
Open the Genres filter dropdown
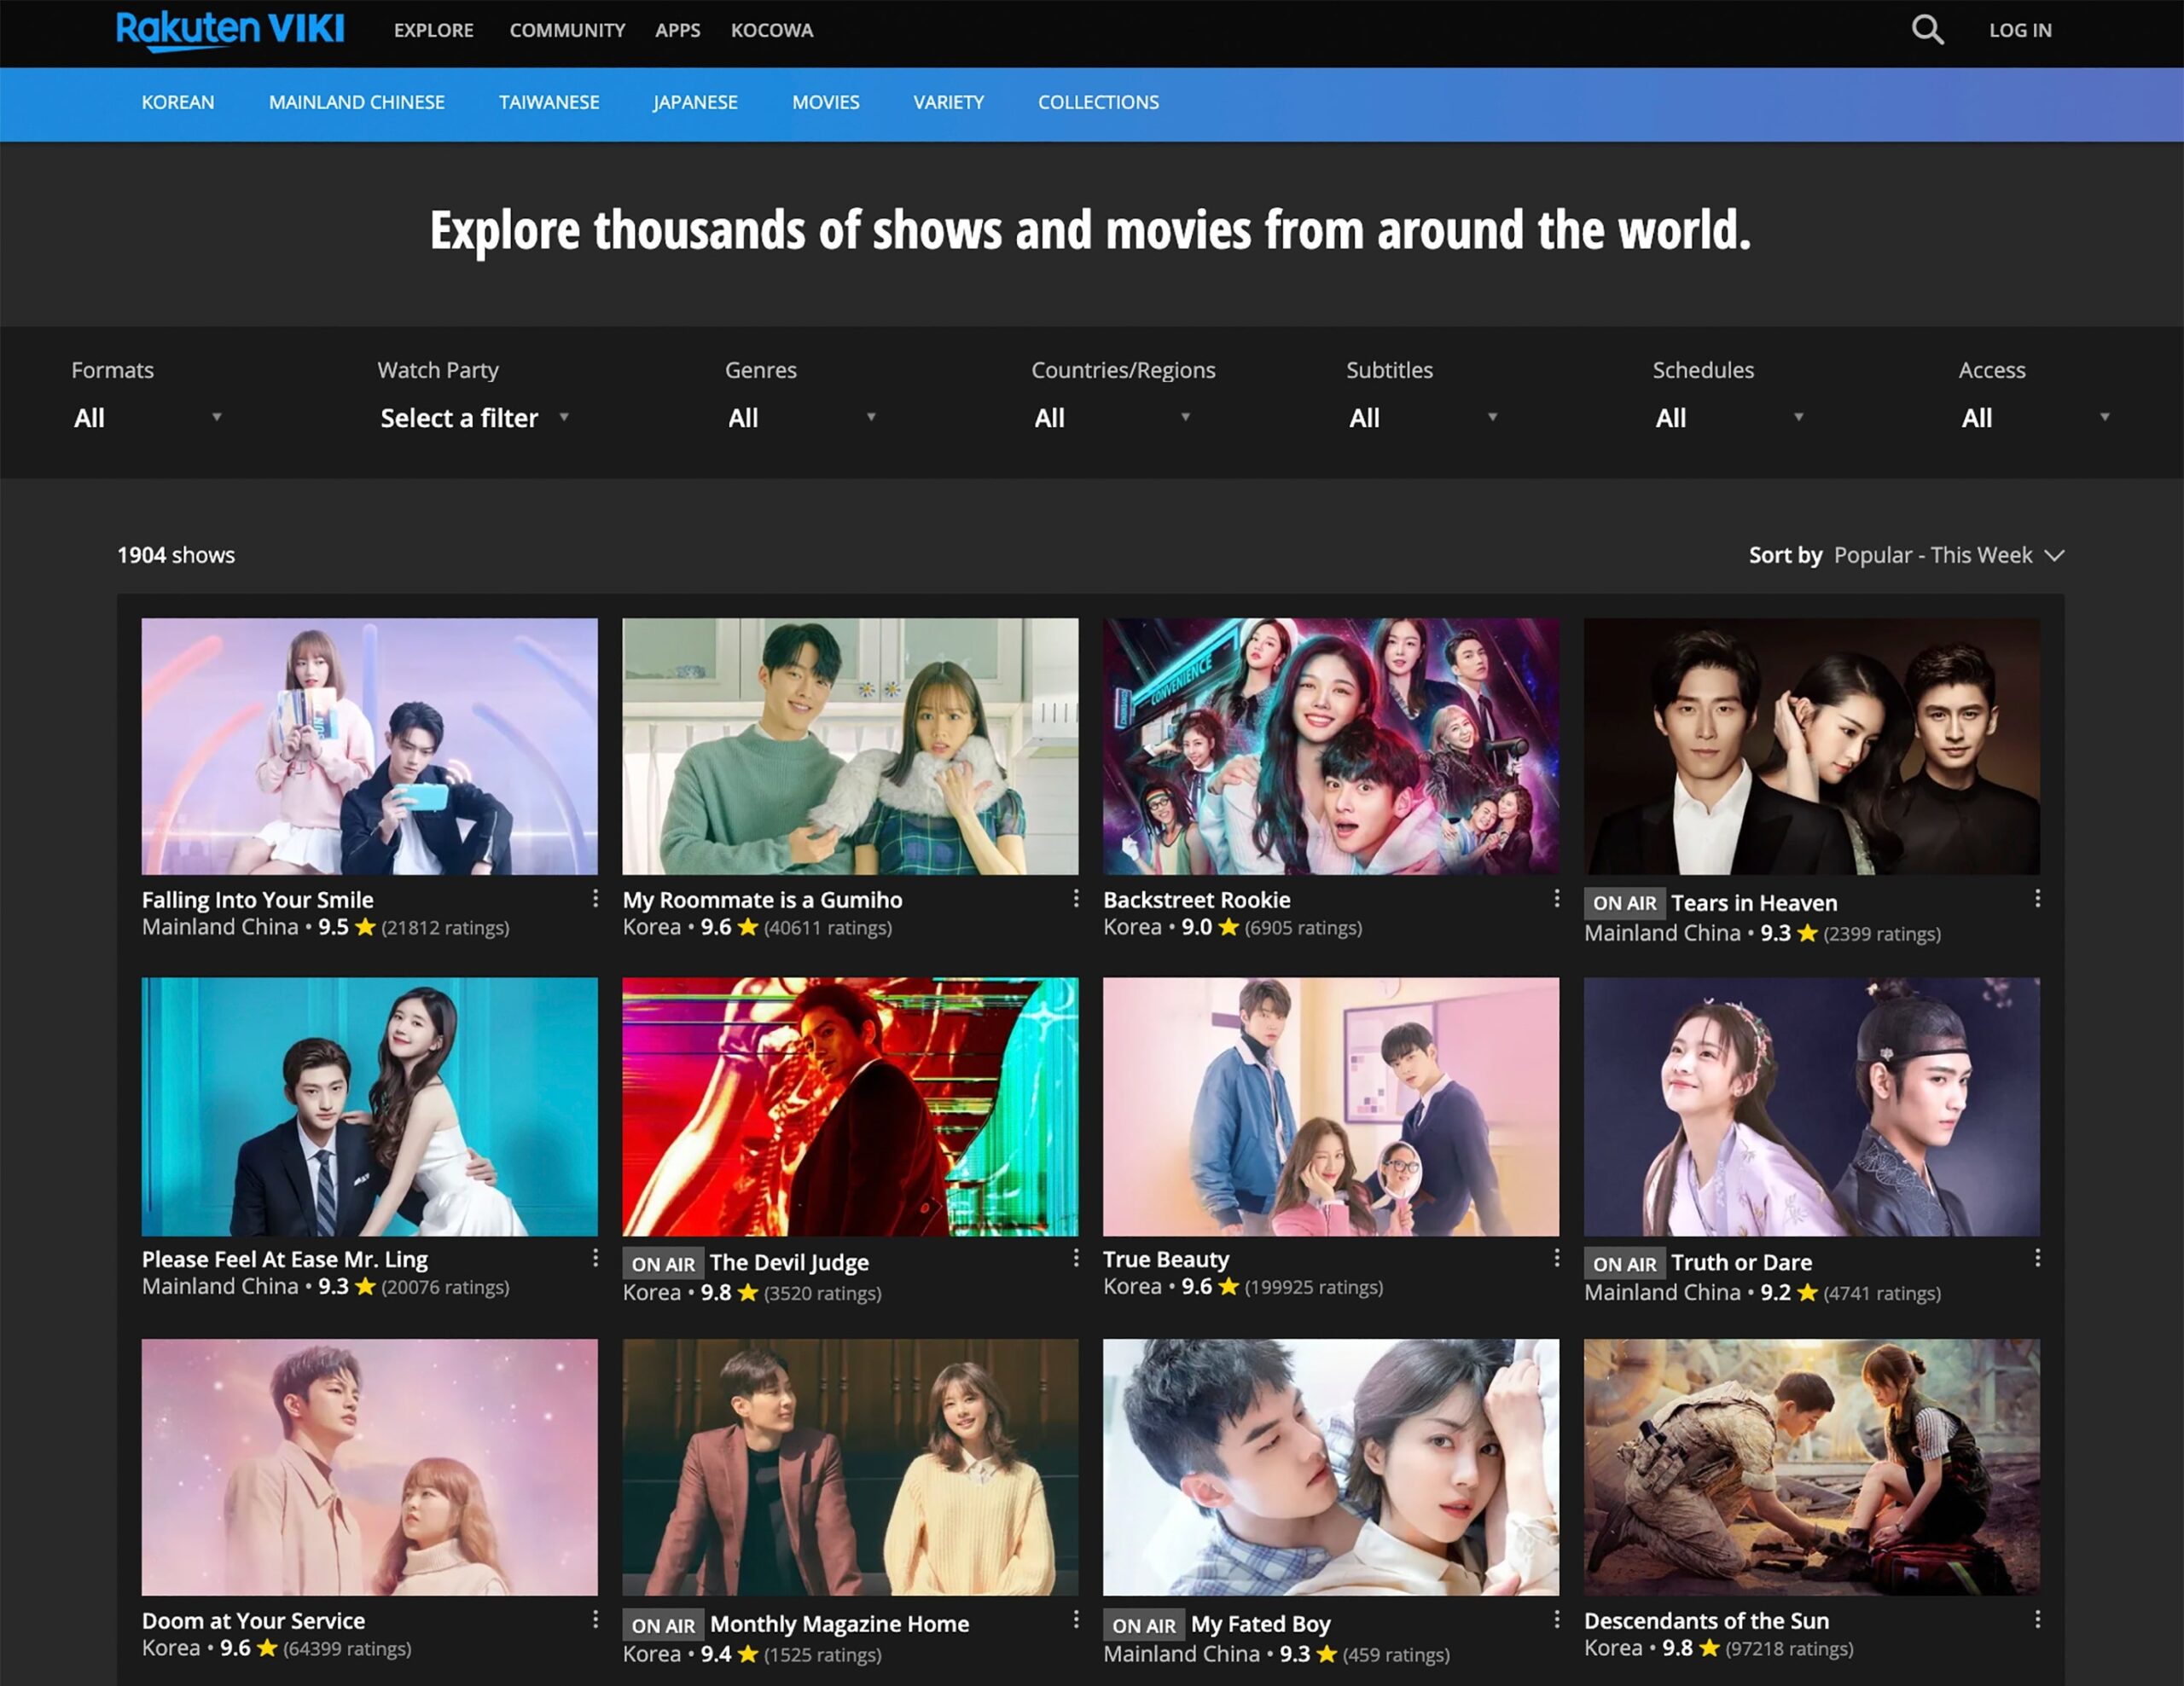800,418
